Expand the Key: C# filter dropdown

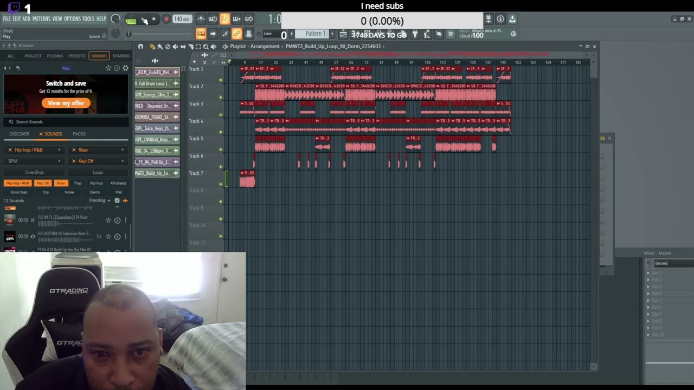98,161
